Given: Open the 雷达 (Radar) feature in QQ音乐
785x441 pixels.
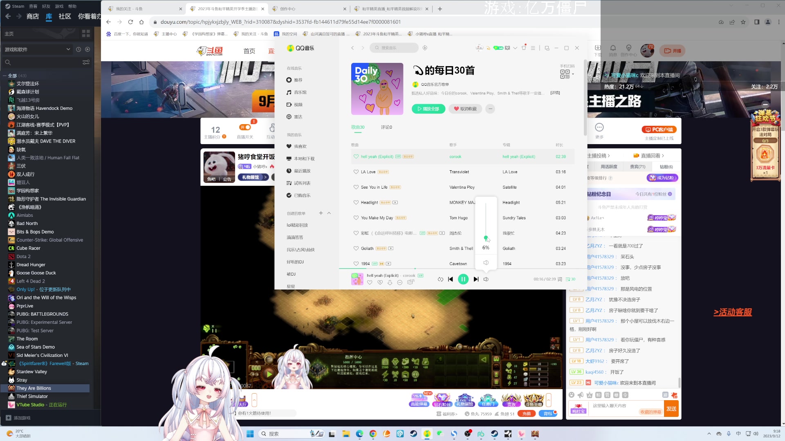Looking at the screenshot, I should (297, 117).
